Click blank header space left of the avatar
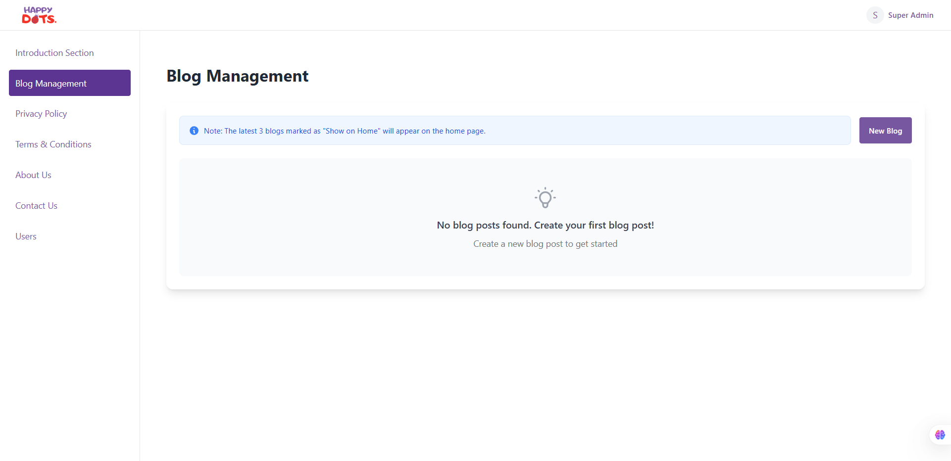The width and height of the screenshot is (951, 461). (x=495, y=15)
